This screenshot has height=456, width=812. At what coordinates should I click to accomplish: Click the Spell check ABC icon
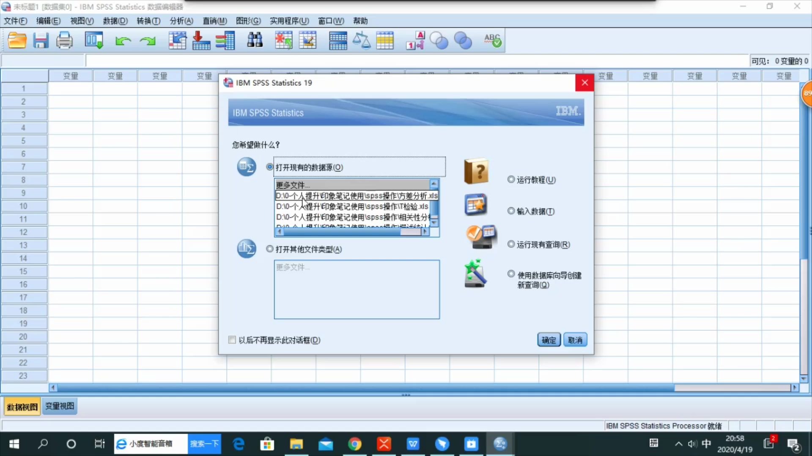click(x=493, y=41)
